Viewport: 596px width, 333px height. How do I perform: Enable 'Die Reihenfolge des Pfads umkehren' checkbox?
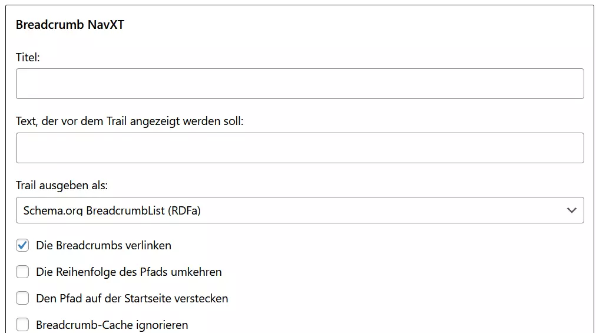click(22, 272)
